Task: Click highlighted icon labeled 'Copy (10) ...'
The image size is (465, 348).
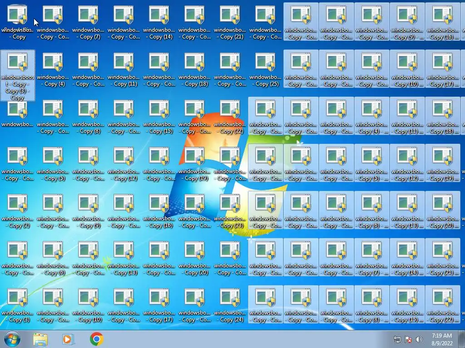Action: 407,69
